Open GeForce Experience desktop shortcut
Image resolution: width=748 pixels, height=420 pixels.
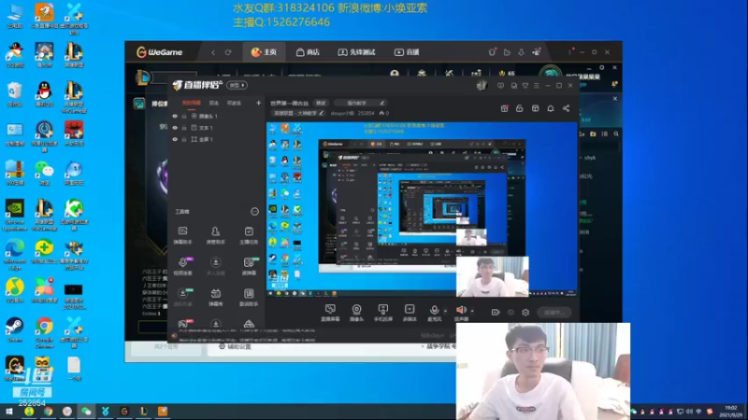(15, 216)
